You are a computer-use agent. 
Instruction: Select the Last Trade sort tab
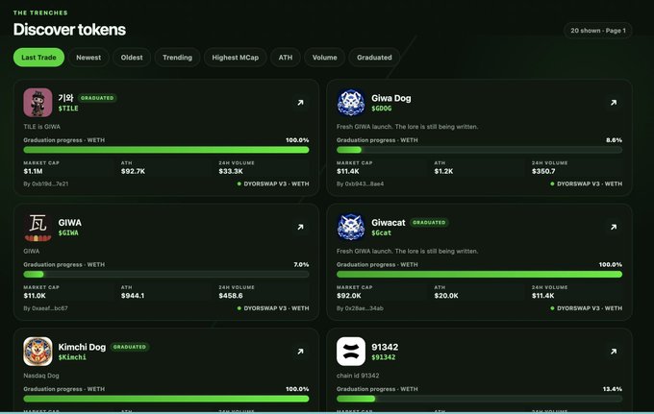coord(38,58)
